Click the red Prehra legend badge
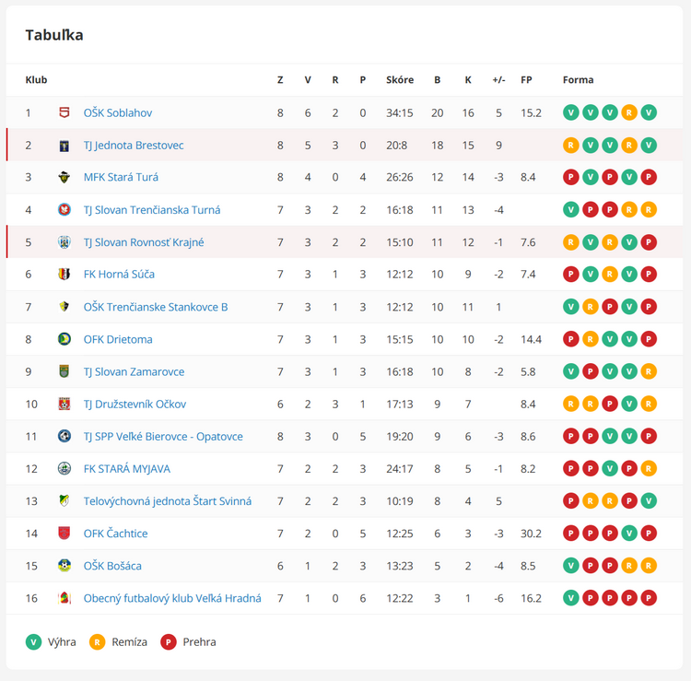The width and height of the screenshot is (691, 681). click(168, 641)
